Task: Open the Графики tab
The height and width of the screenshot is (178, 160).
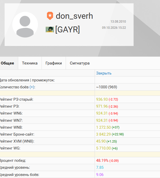Action: [x=54, y=63]
